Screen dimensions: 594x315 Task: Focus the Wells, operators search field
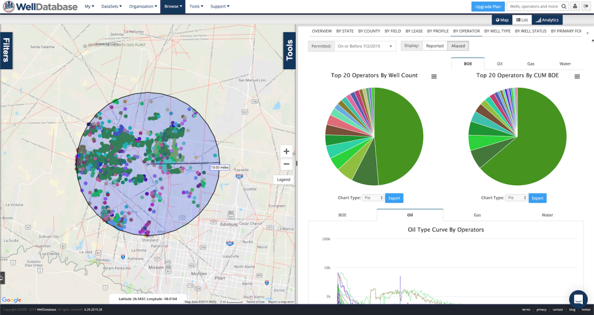coord(534,6)
